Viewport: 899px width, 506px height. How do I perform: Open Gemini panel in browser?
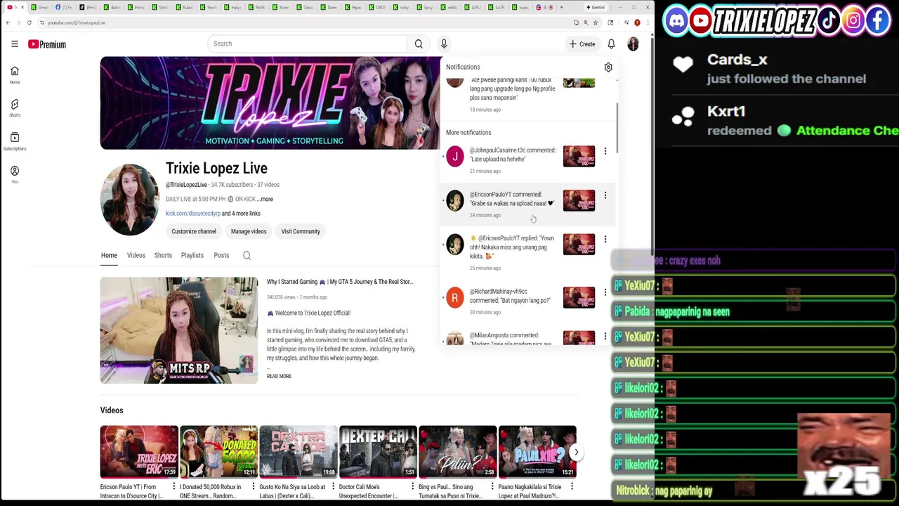pos(596,7)
